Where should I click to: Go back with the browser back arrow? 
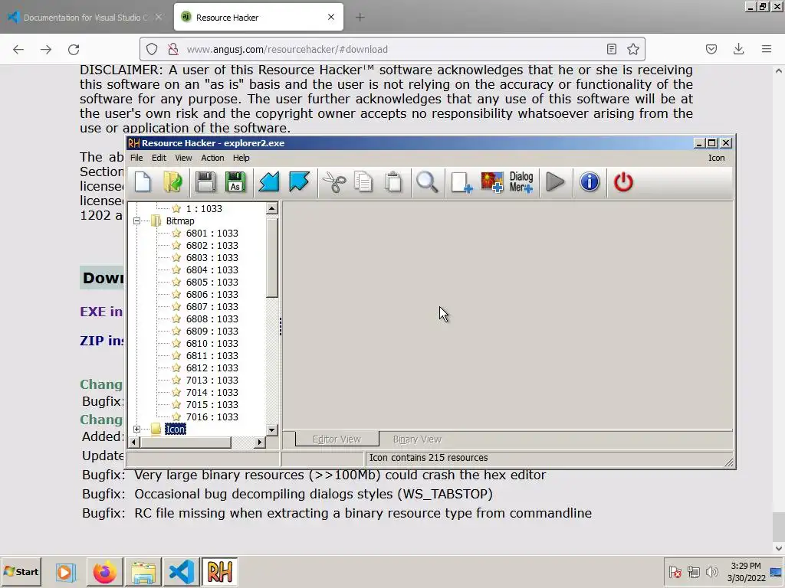pos(18,49)
